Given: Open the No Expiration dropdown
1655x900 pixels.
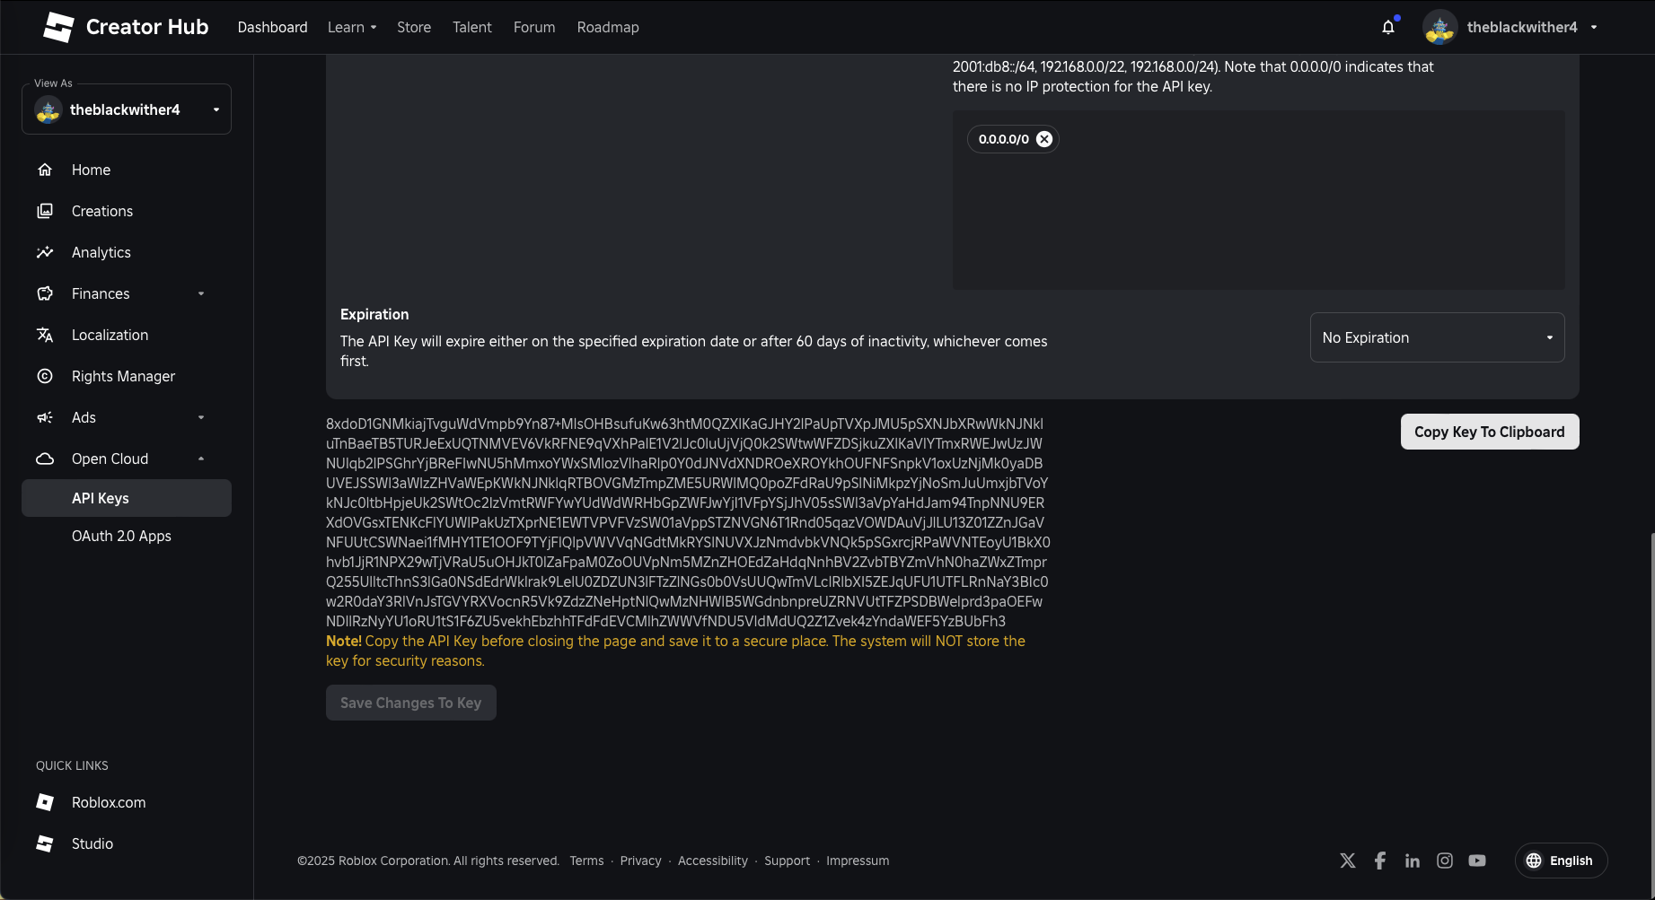Looking at the screenshot, I should tap(1437, 337).
